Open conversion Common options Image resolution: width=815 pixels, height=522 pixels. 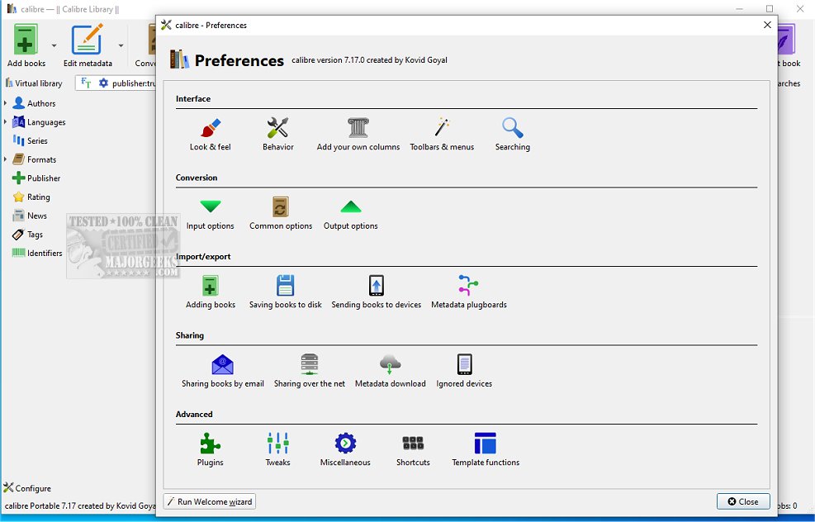click(281, 213)
